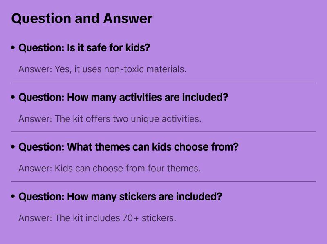Click the divider below the four themes answer

(163, 181)
